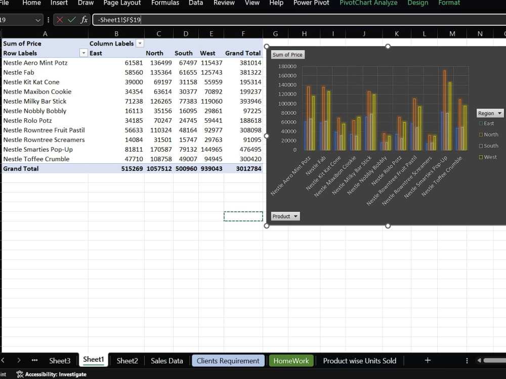Select the North column header cell
Screen dimensions: 506x379
(159, 53)
